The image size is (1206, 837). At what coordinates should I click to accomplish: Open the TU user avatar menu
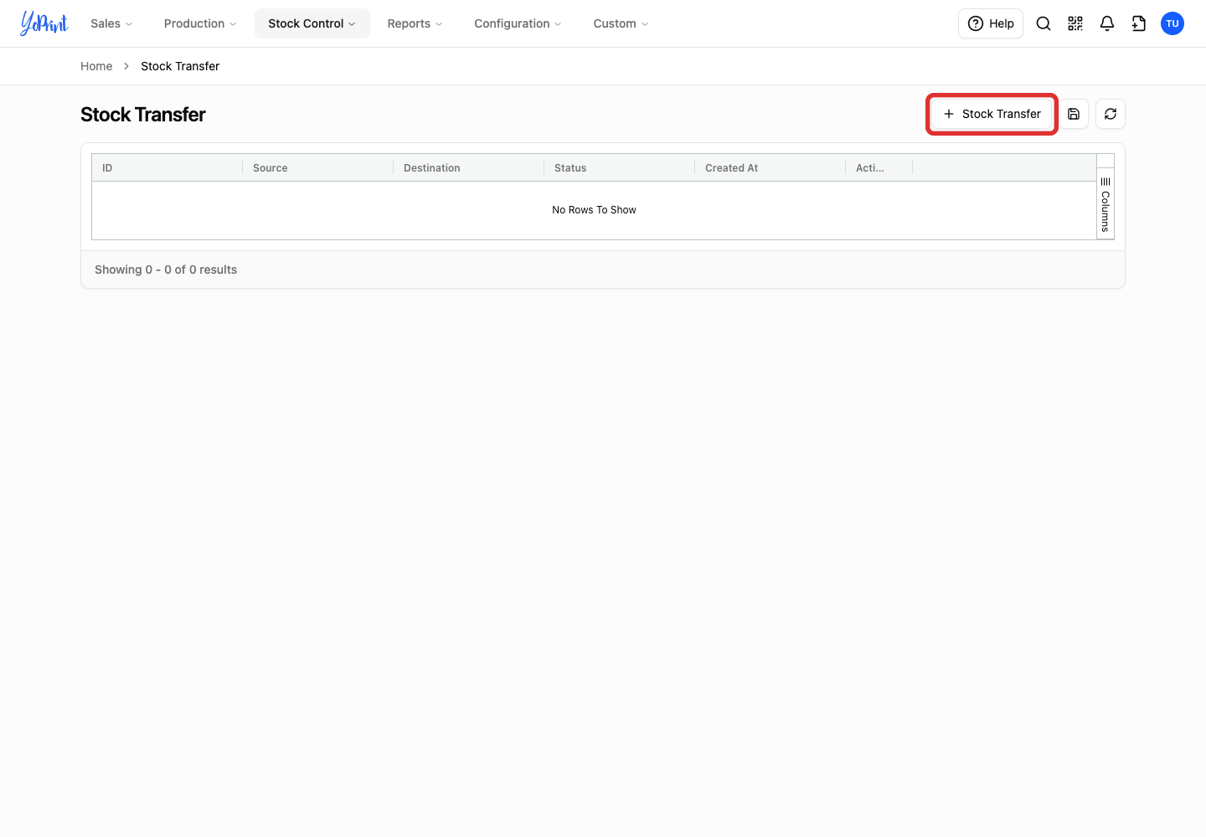click(1172, 23)
